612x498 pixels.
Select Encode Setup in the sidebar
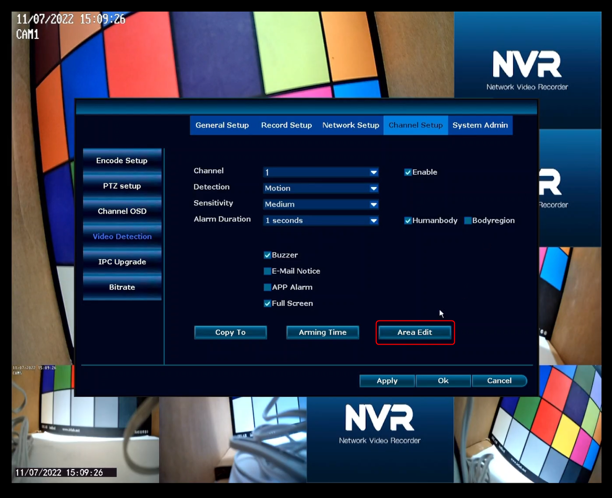122,161
